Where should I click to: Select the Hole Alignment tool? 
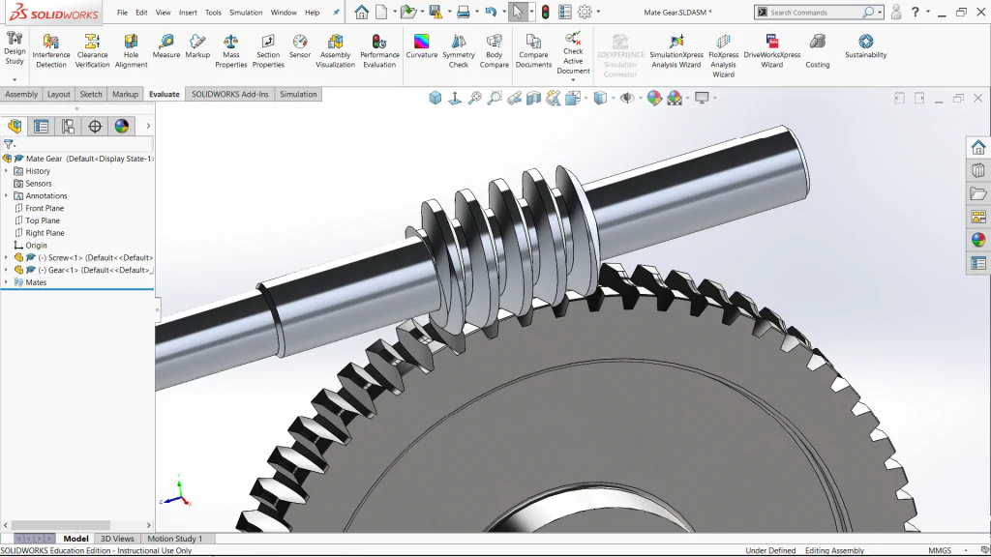[131, 50]
